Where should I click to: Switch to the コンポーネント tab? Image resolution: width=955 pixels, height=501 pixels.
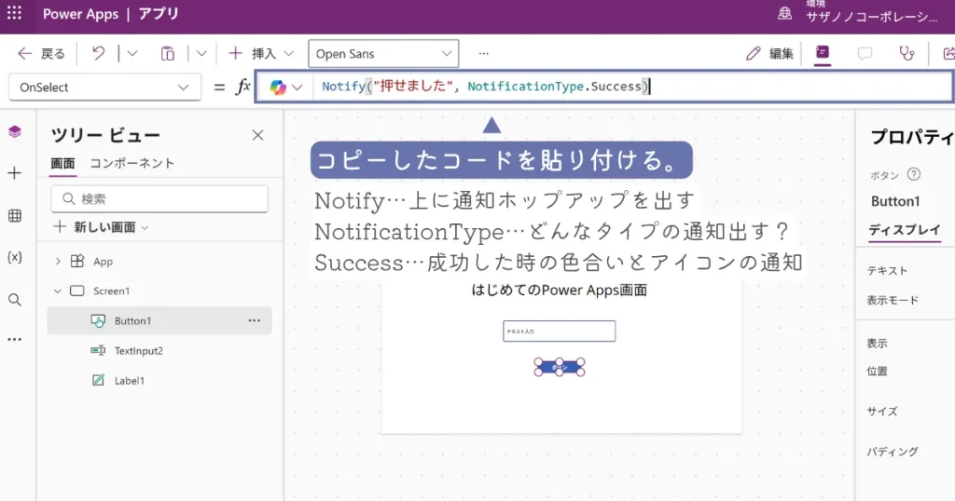coord(131,163)
